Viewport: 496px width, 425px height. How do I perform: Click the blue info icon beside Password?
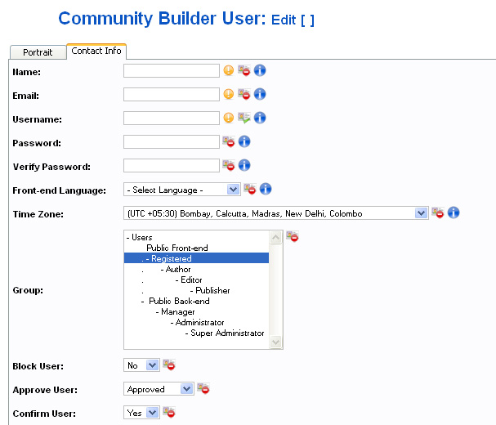tap(244, 141)
